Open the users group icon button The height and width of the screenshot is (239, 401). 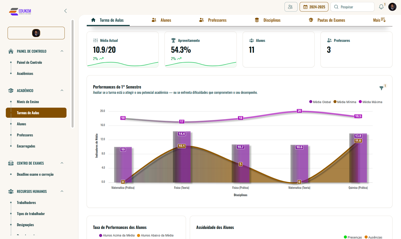coord(291,7)
